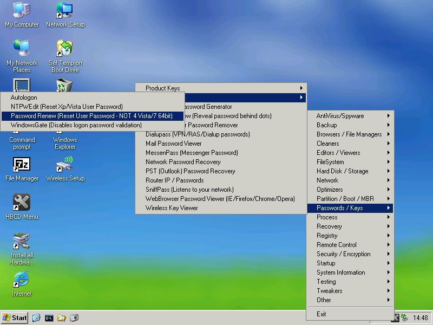Click Exit in the HBCD menu
Image resolution: width=433 pixels, height=325 pixels.
(322, 314)
